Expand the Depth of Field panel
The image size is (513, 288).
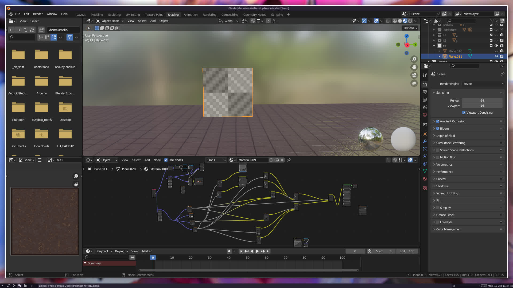[x=445, y=136]
